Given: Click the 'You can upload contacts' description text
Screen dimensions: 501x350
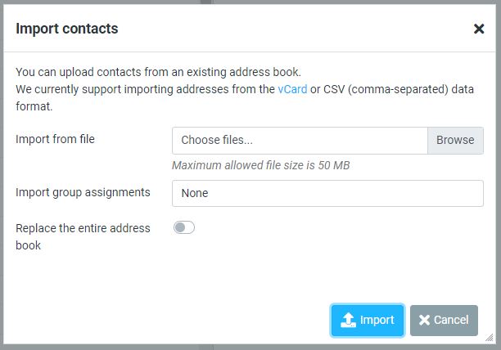Looking at the screenshot, I should 158,72.
